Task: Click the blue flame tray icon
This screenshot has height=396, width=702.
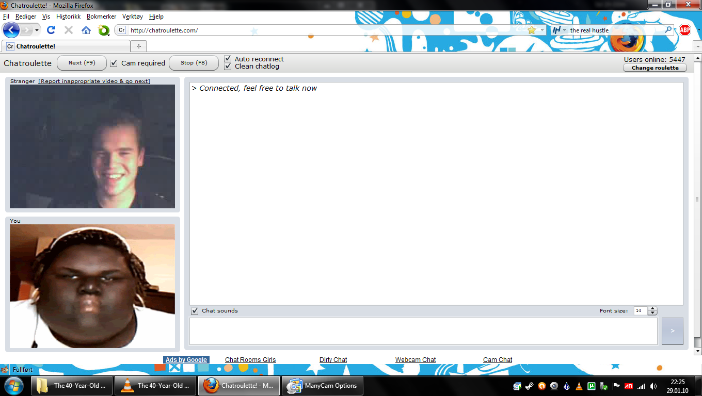Action: [567, 386]
